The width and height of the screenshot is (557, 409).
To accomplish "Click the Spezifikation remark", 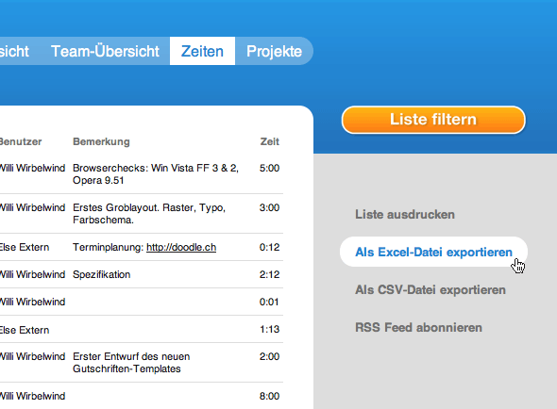I will (102, 274).
